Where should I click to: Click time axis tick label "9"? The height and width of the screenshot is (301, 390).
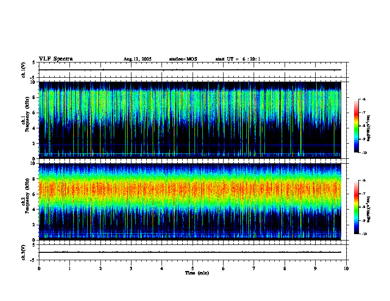tap(315, 269)
